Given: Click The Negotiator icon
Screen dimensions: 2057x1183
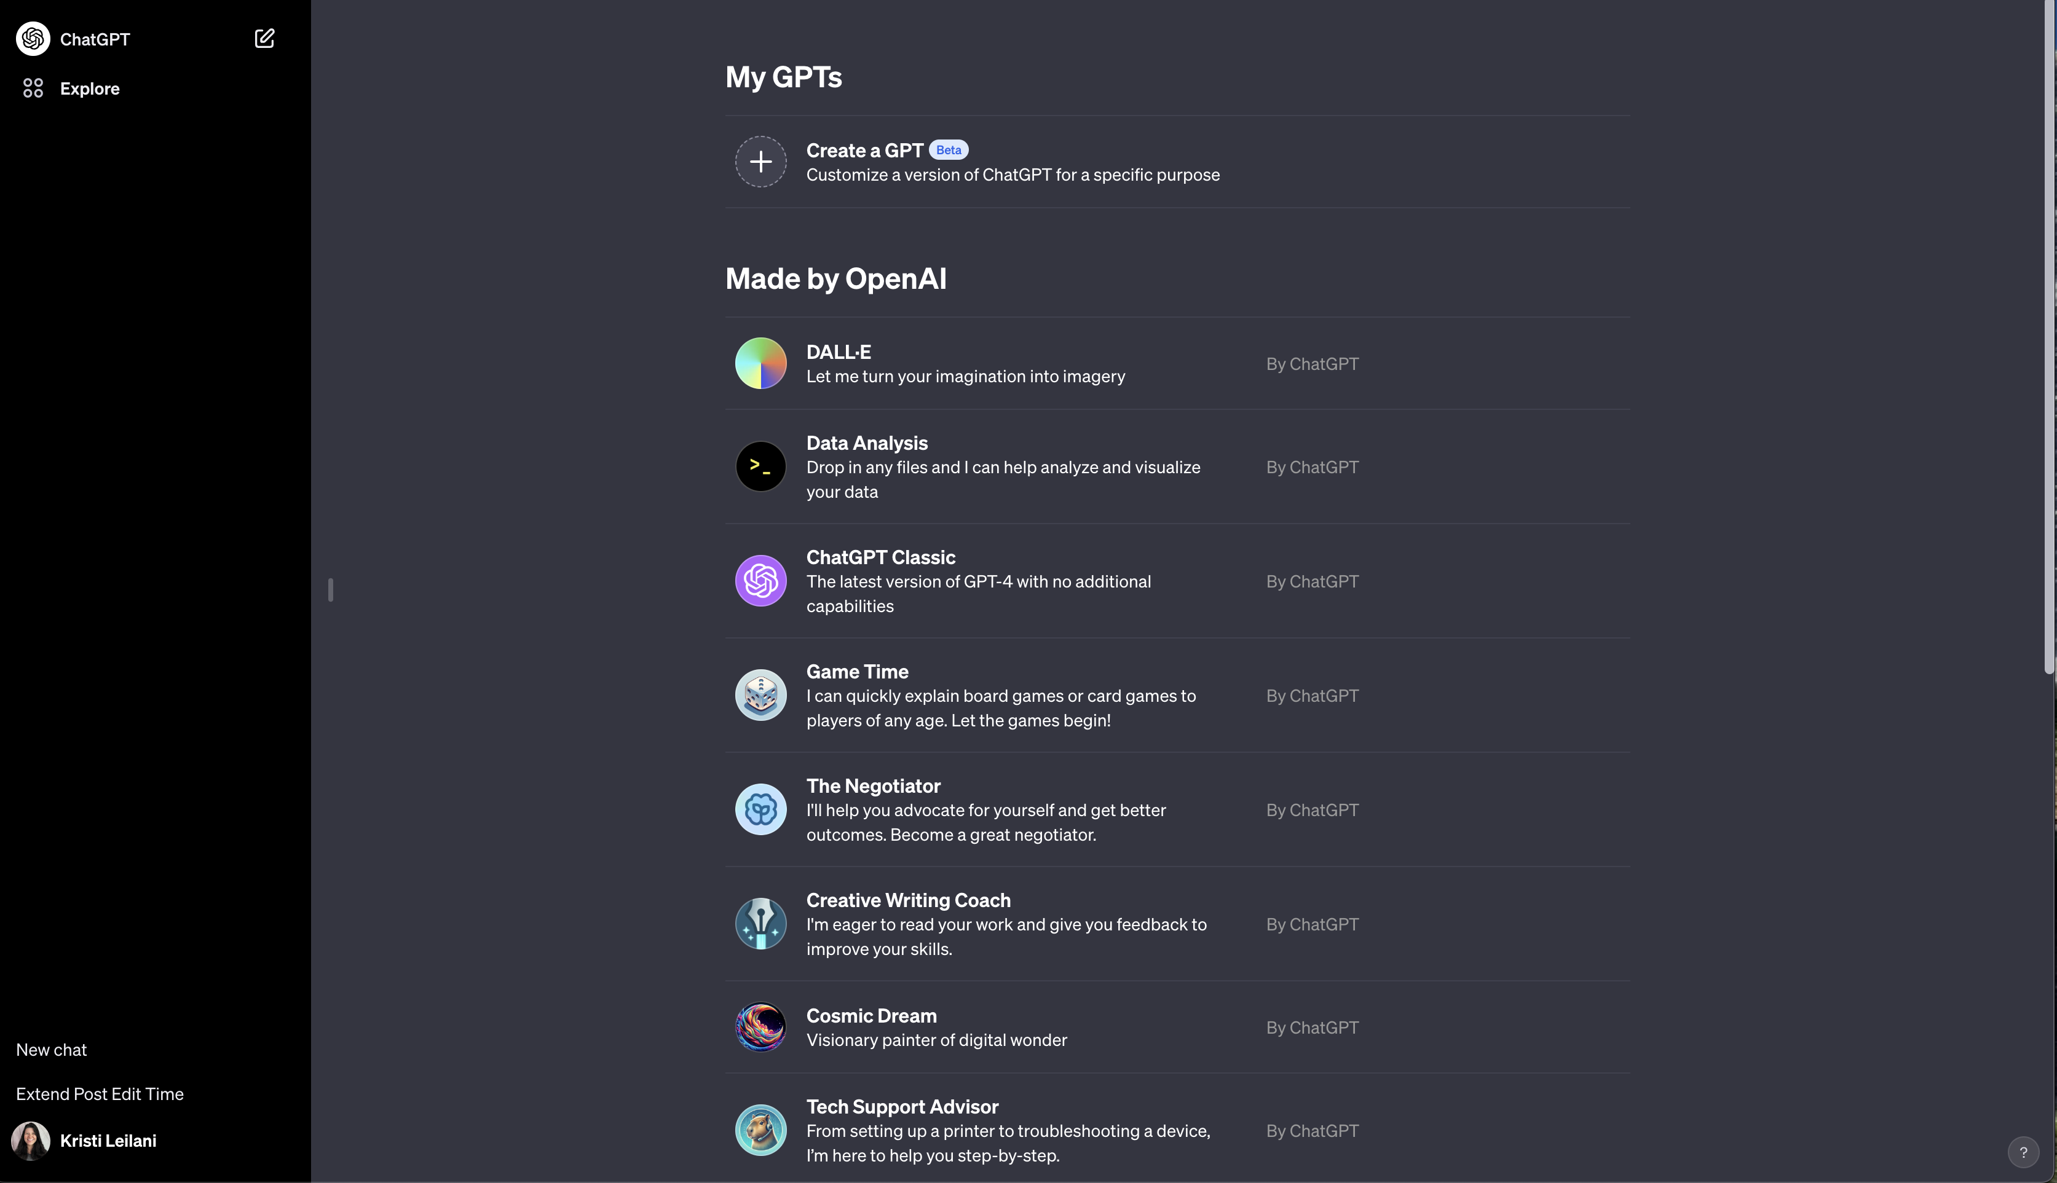Looking at the screenshot, I should click(760, 809).
